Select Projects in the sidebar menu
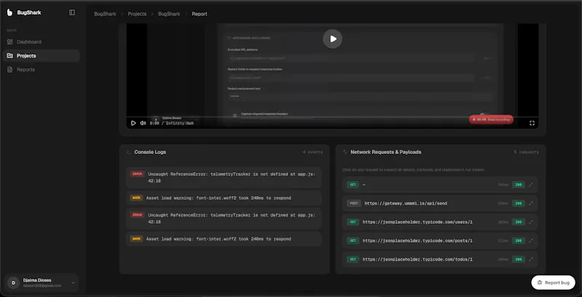The width and height of the screenshot is (582, 297). (x=41, y=55)
